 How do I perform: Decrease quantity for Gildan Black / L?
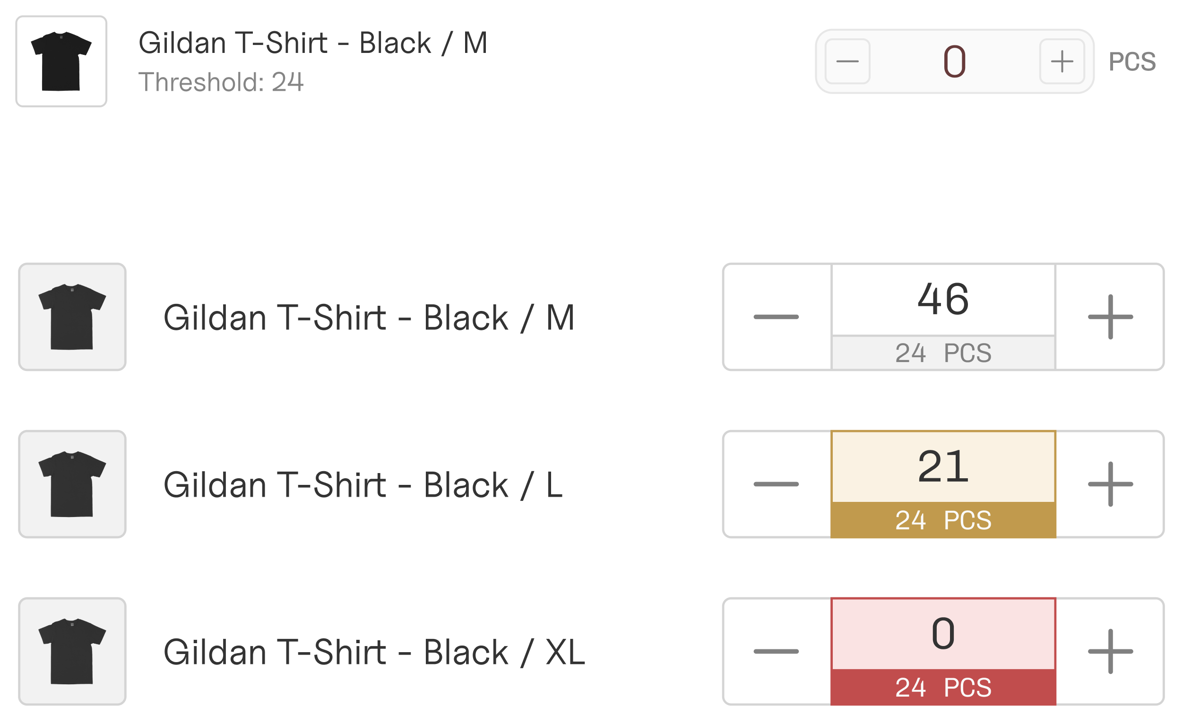pyautogui.click(x=777, y=484)
